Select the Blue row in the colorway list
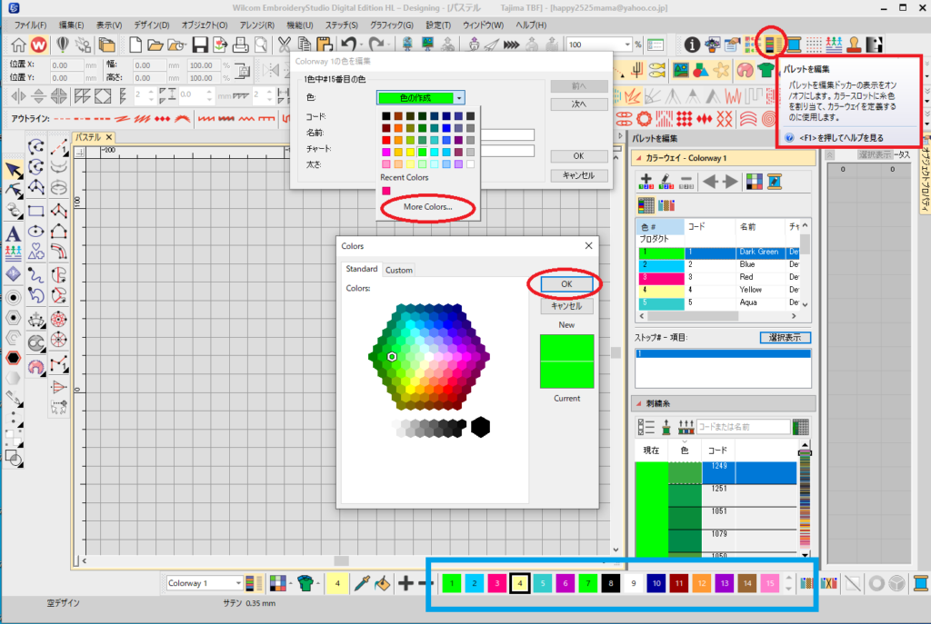Screen dimensions: 931x624 coord(721,265)
